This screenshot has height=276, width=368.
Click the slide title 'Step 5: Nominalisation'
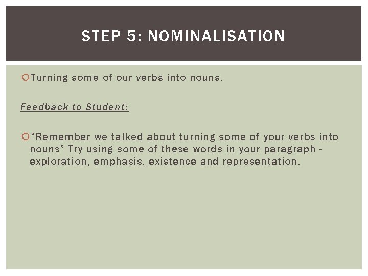tap(183, 36)
